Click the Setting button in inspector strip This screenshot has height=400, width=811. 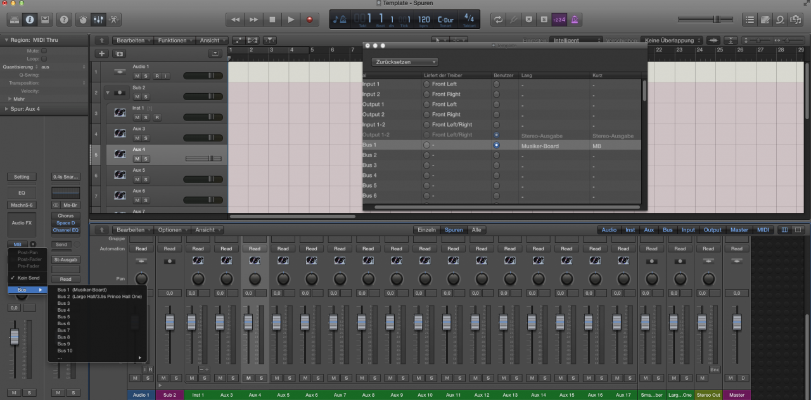[22, 177]
